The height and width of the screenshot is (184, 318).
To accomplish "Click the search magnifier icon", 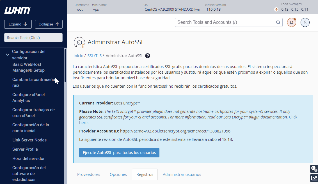I will 278,22.
